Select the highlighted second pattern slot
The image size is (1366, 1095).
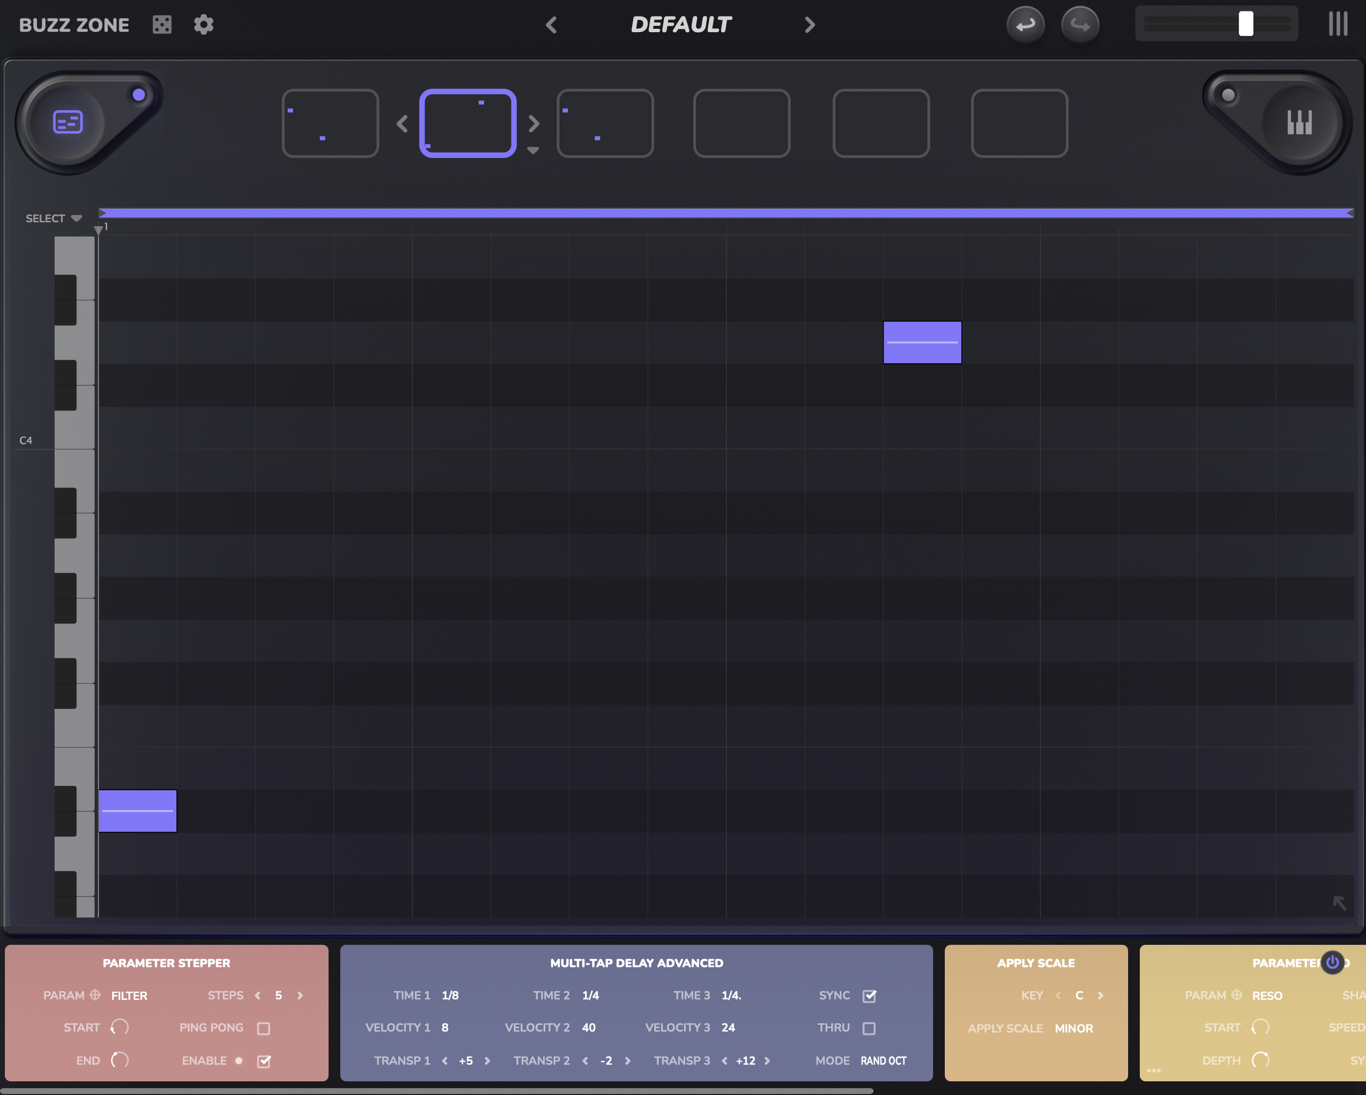(468, 123)
